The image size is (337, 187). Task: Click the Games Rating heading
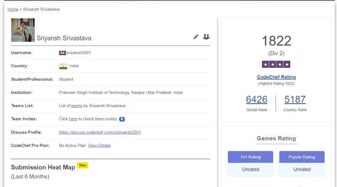click(x=276, y=139)
